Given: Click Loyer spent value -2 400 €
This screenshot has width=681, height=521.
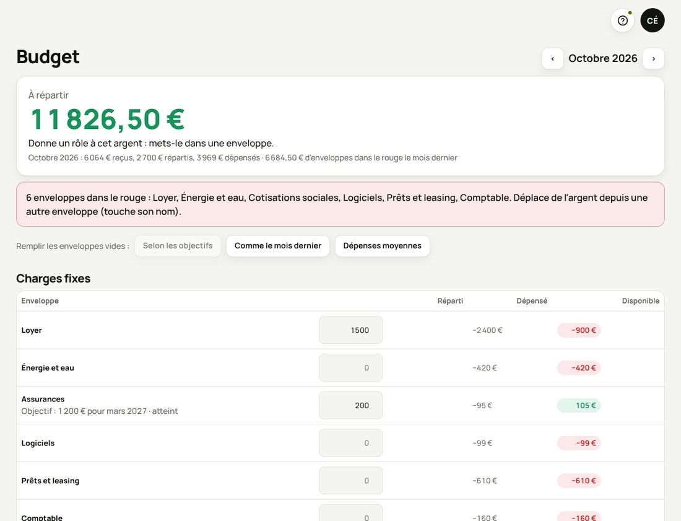Looking at the screenshot, I should click(x=487, y=330).
